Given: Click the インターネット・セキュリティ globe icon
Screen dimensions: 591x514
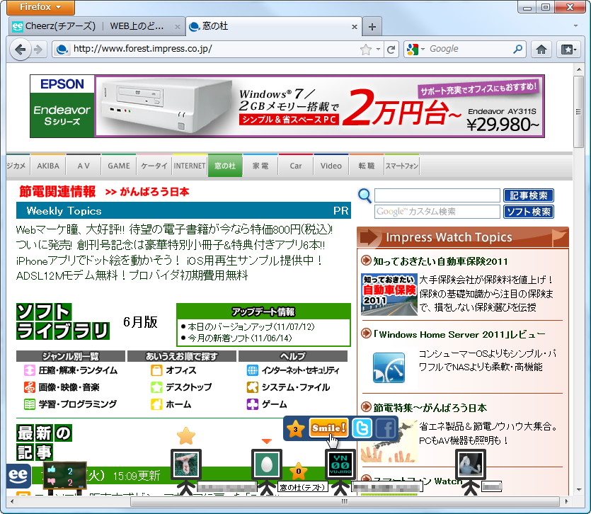Looking at the screenshot, I should tap(254, 370).
